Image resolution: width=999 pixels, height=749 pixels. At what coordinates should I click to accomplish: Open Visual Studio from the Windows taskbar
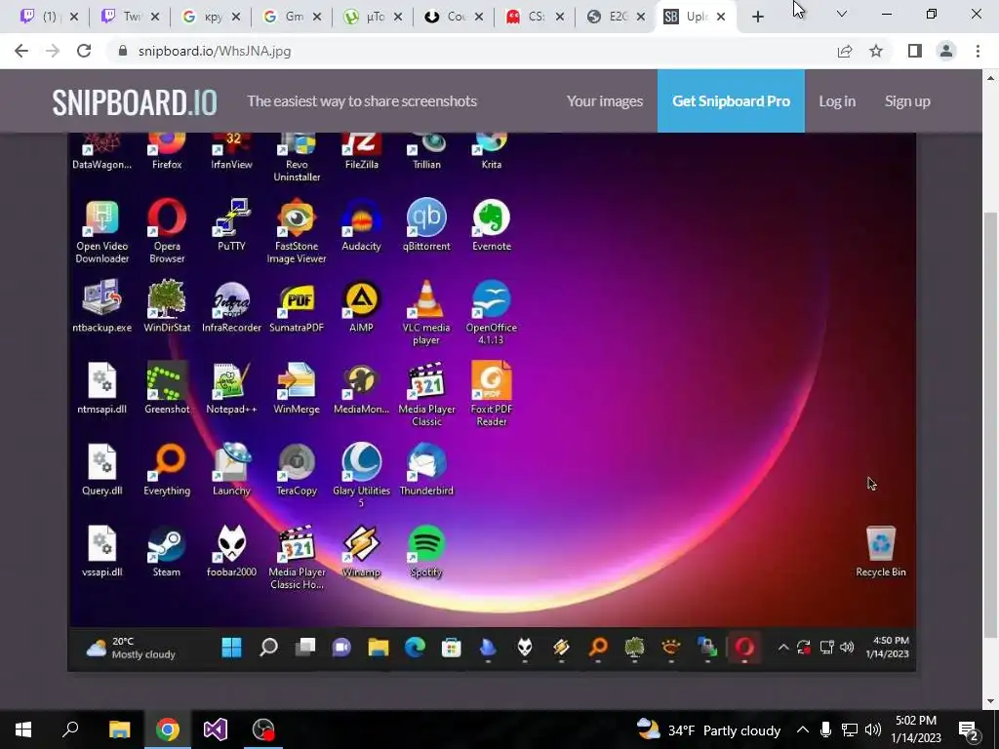[x=216, y=729]
